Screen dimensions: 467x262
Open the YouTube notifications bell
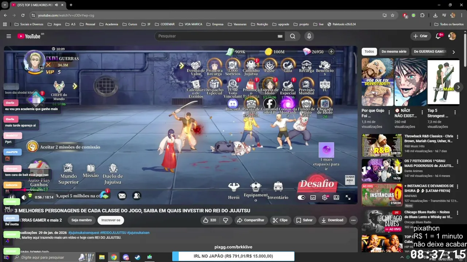coord(439,36)
